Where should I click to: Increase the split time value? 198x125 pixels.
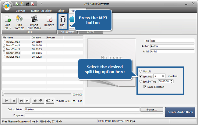point(171,80)
